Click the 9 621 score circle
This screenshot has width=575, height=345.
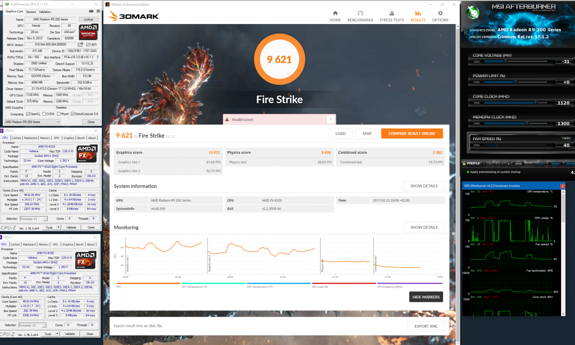coord(279,59)
